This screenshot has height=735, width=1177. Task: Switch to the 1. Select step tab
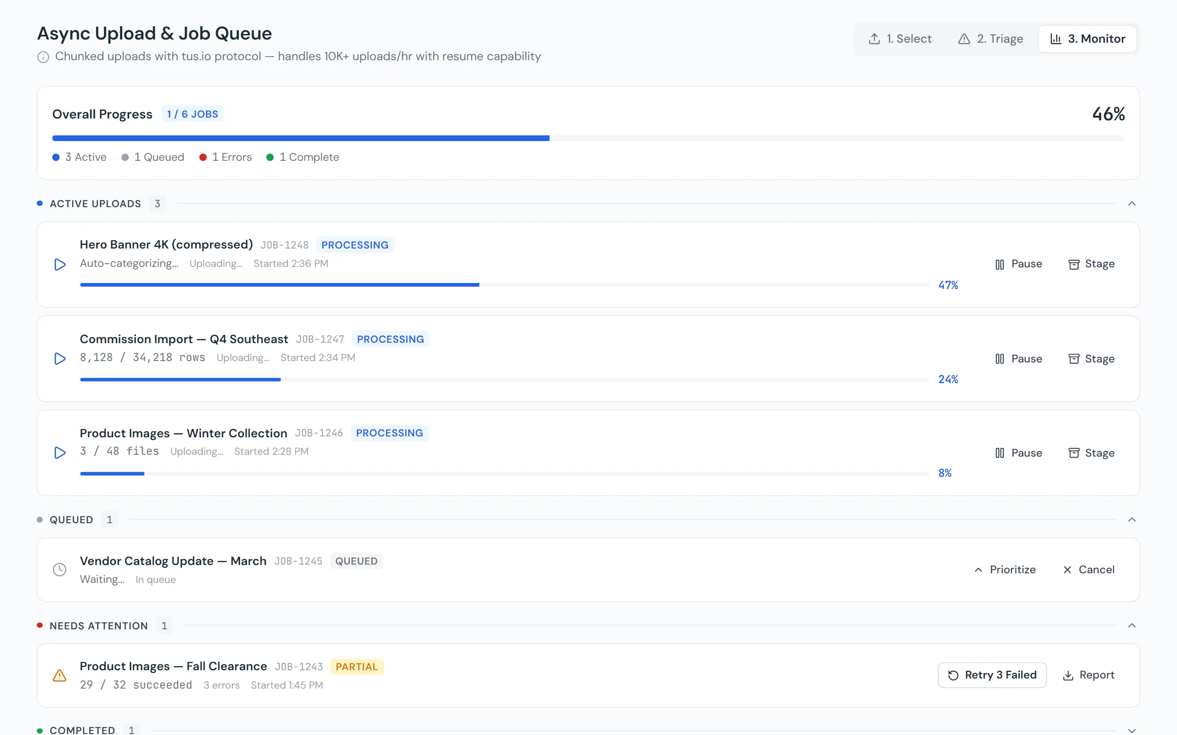pos(900,39)
